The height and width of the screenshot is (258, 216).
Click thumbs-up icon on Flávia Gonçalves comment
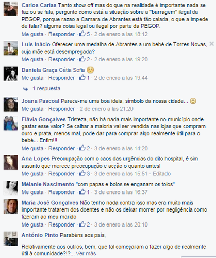pyautogui.click(x=82, y=148)
